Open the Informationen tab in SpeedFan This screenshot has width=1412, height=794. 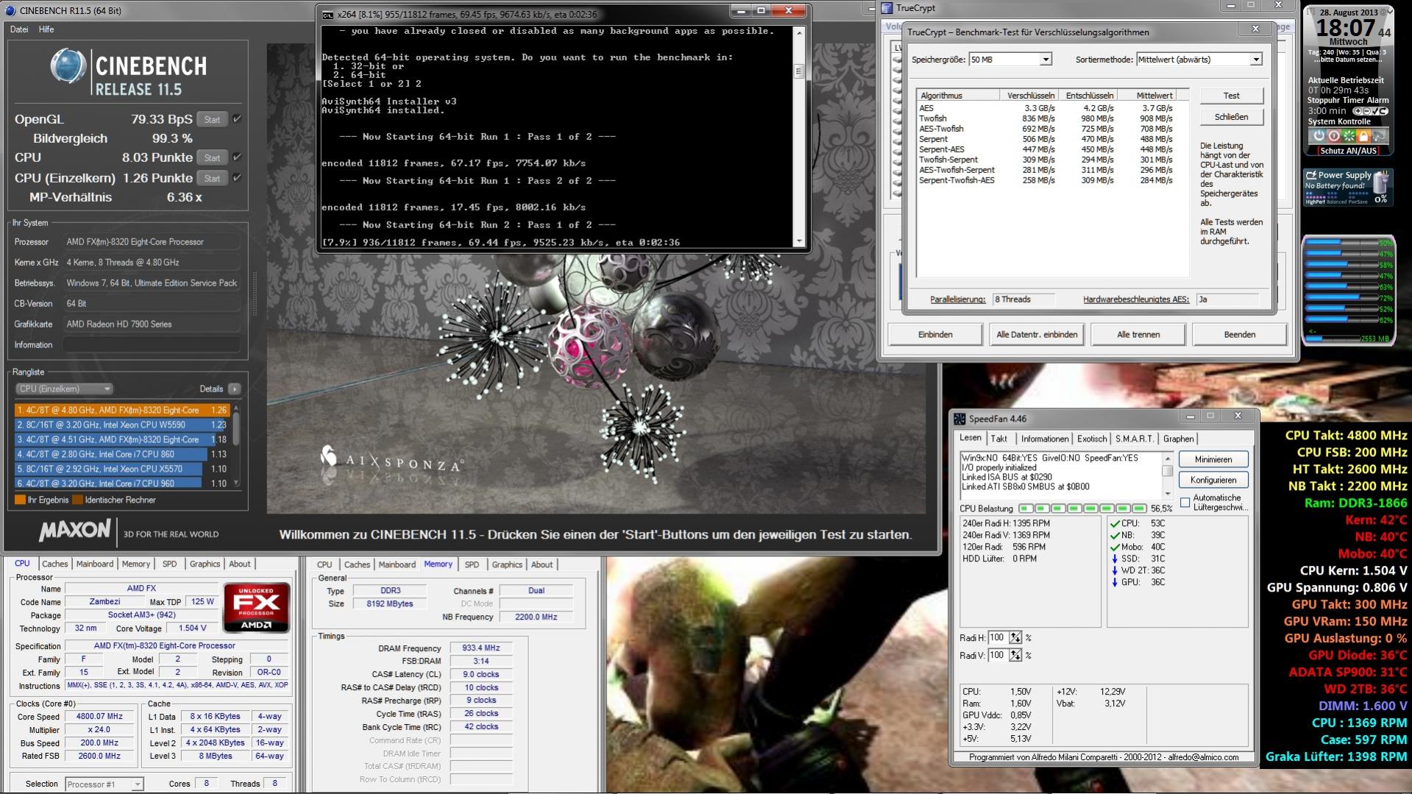tap(1044, 439)
